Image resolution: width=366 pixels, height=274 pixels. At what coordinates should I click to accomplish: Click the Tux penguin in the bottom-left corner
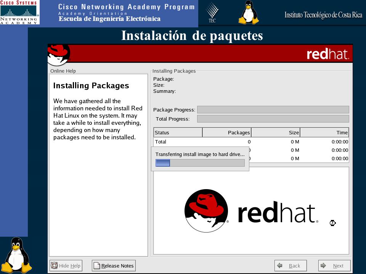point(16,255)
